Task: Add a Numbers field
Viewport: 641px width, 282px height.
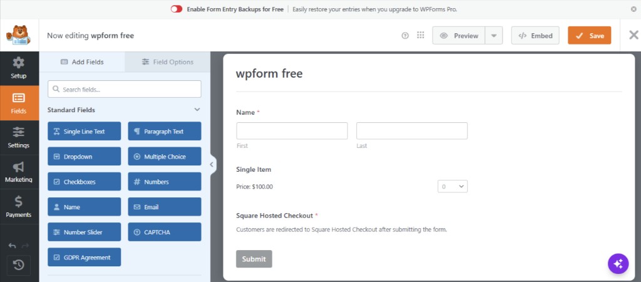Action: [165, 182]
